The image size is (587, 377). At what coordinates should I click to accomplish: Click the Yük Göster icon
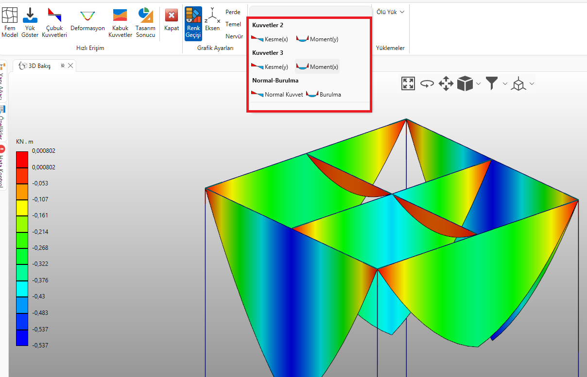coord(30,22)
